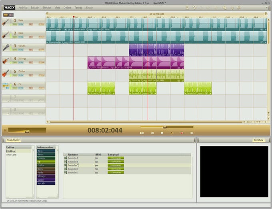Open FX dropdown on track 1 Bass

[42, 24]
